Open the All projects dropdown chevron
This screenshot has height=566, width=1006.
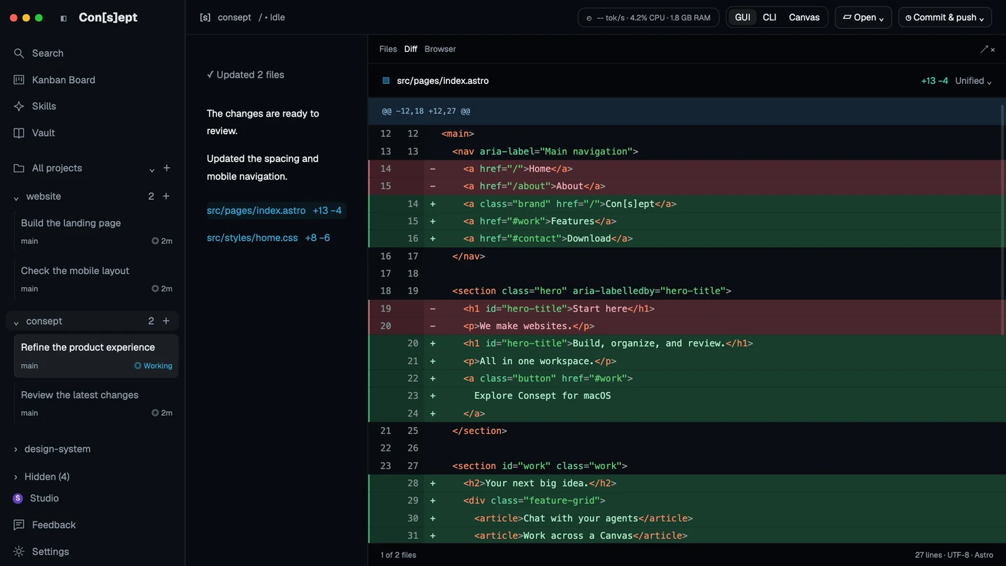click(152, 170)
